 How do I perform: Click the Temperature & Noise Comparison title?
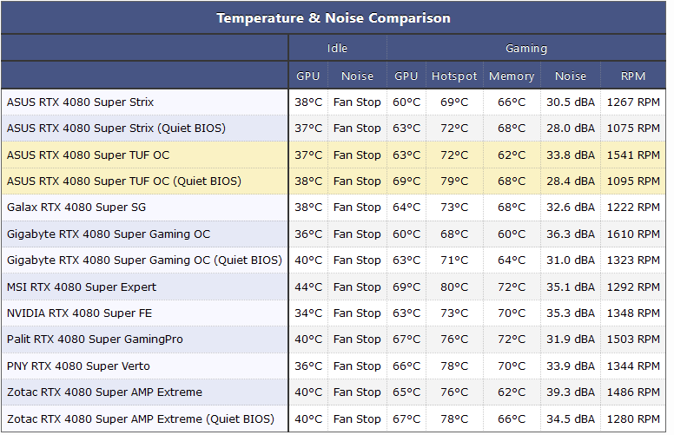pyautogui.click(x=334, y=18)
